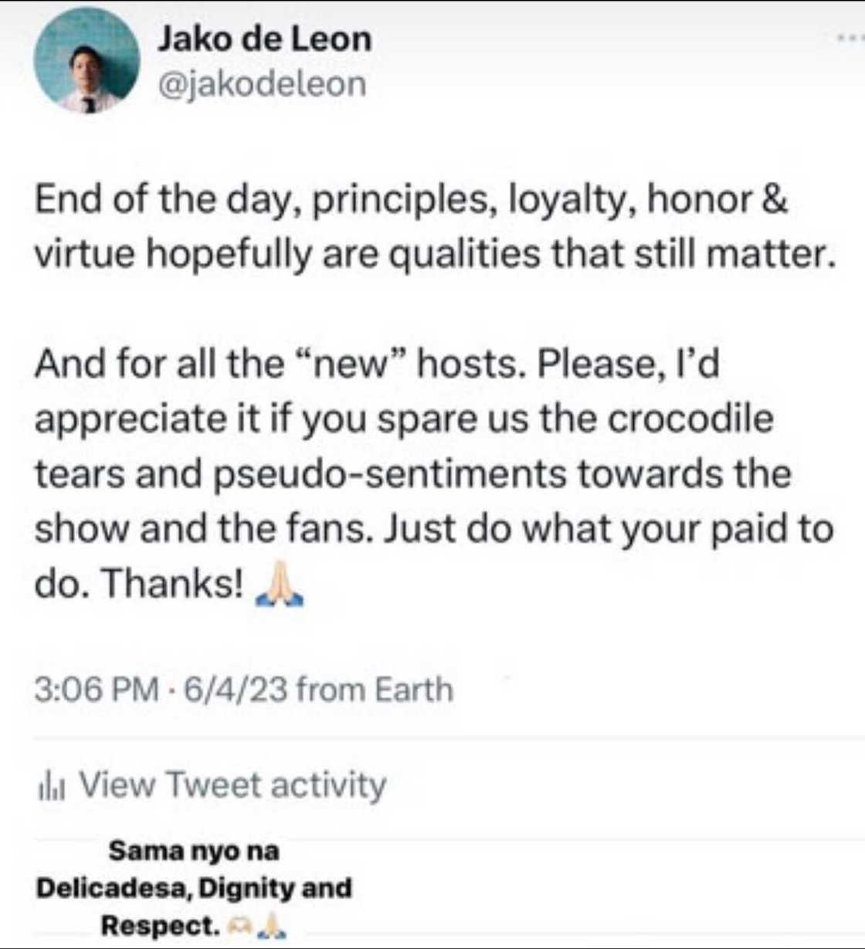Click the "Sama nyo na" caption line
This screenshot has height=949, width=865.
pos(193,851)
